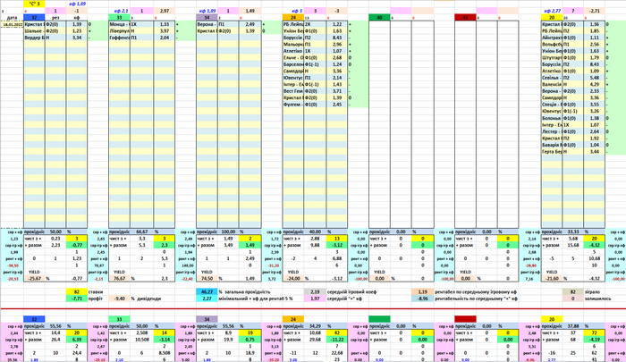Image resolution: width=626 pixels, height=362 pixels.
Task: Select the odds cell 1,43
Action: tap(336, 85)
